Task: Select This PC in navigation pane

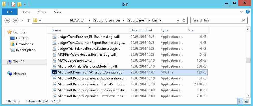Action: (x=24, y=62)
